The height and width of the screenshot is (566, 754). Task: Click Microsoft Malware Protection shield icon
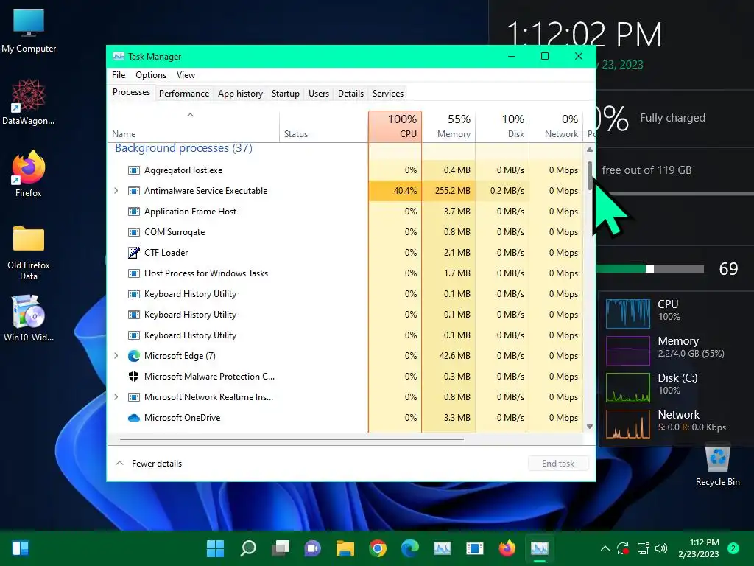point(134,377)
